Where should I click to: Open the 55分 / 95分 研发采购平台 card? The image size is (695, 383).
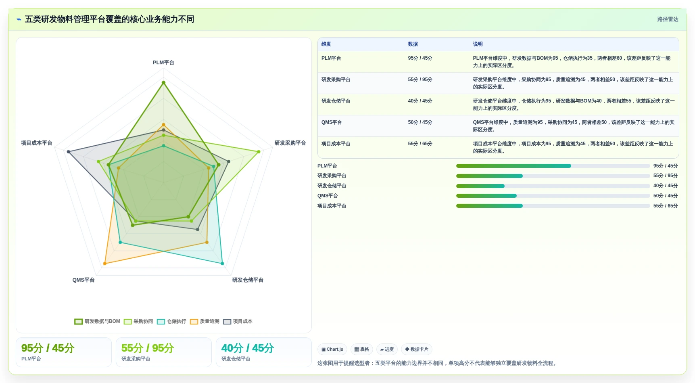point(164,352)
